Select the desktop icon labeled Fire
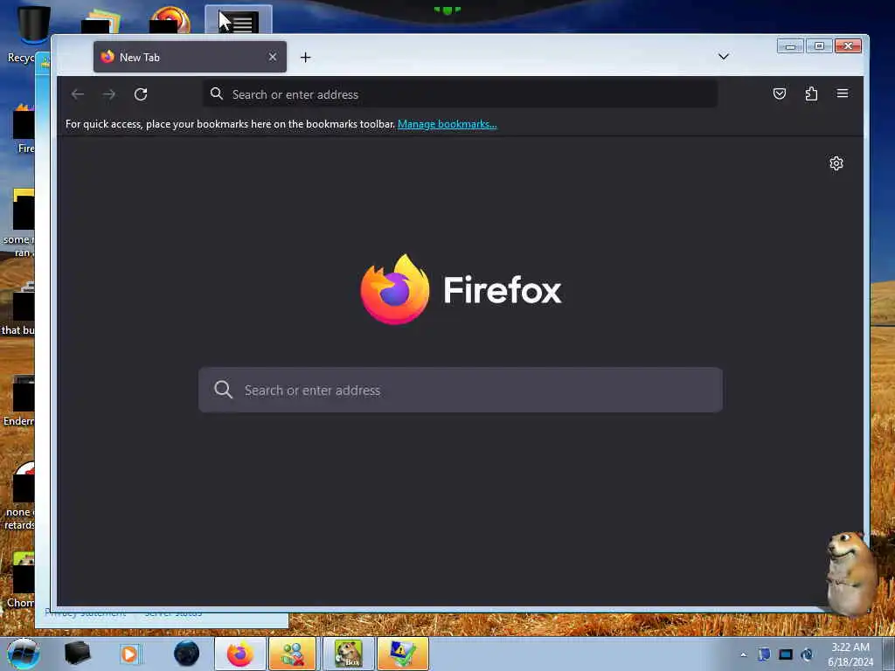 [24, 128]
